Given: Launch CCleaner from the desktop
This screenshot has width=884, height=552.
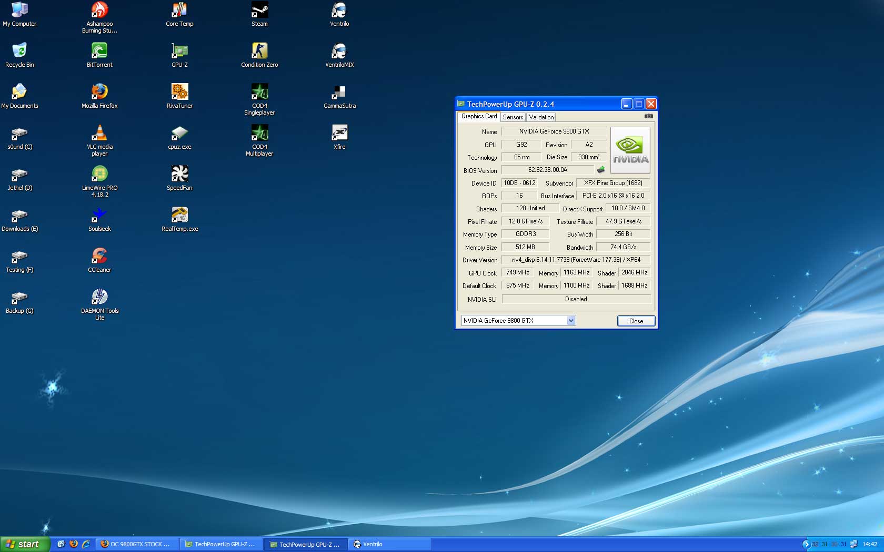Looking at the screenshot, I should tap(99, 260).
